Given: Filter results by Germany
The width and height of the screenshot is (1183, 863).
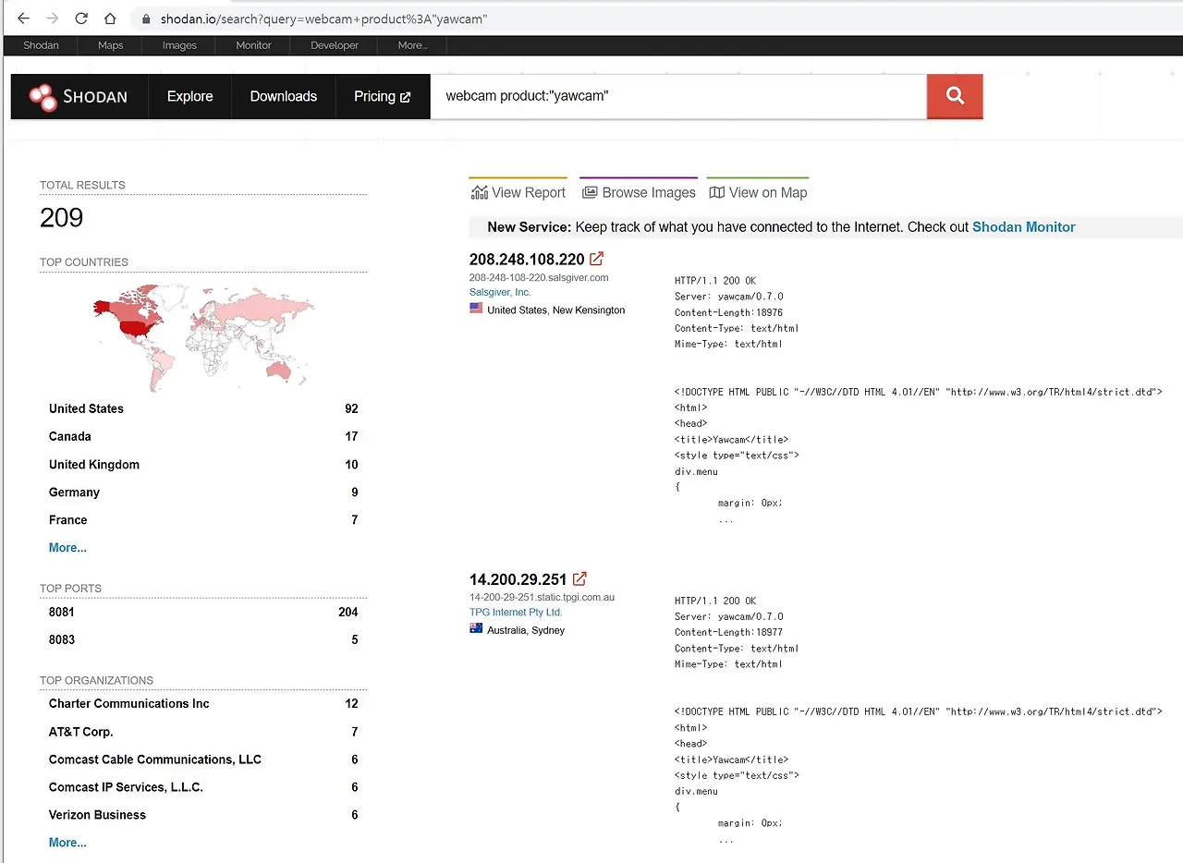Looking at the screenshot, I should 74,492.
